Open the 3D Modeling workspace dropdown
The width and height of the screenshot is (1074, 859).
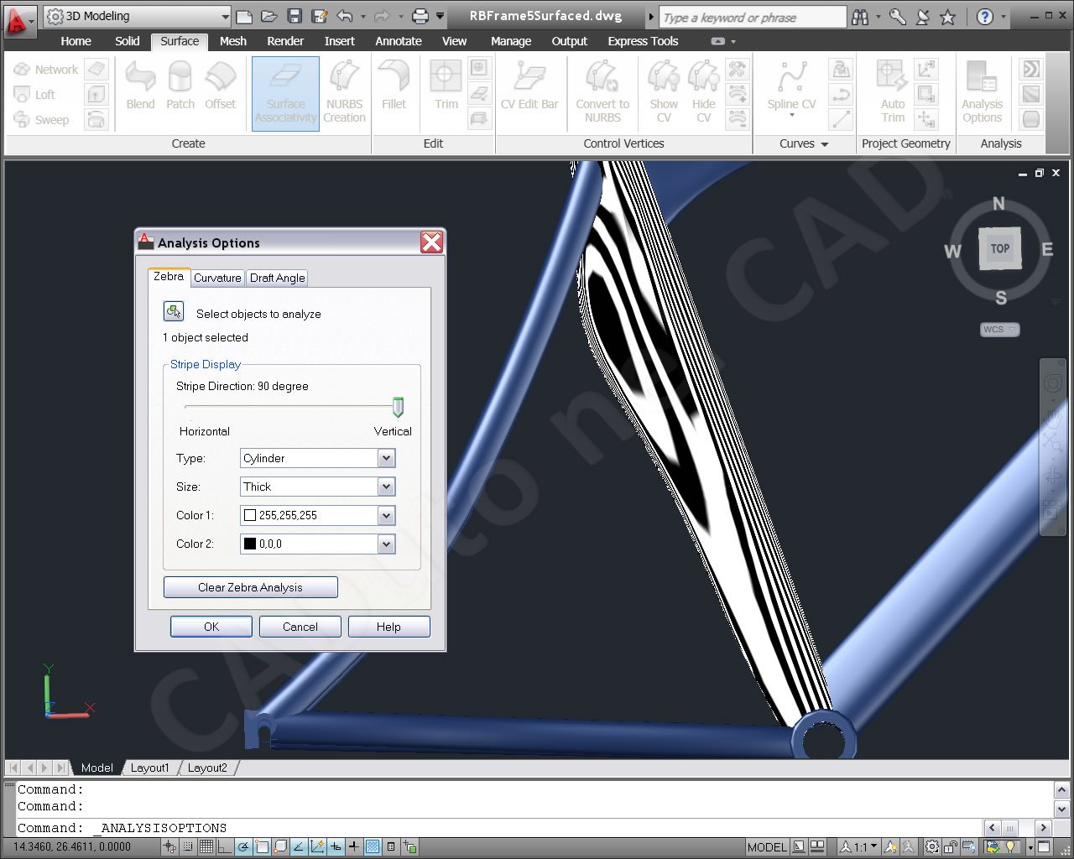pos(225,16)
